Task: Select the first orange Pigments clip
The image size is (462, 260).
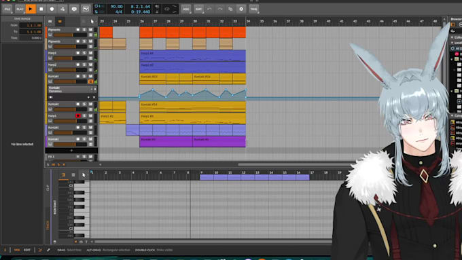Action: [106, 33]
